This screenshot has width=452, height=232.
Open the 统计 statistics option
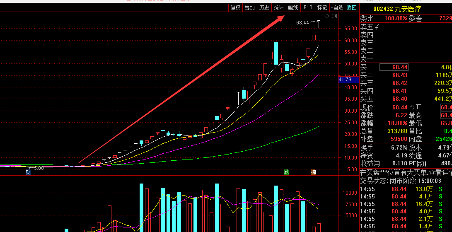[x=278, y=7]
